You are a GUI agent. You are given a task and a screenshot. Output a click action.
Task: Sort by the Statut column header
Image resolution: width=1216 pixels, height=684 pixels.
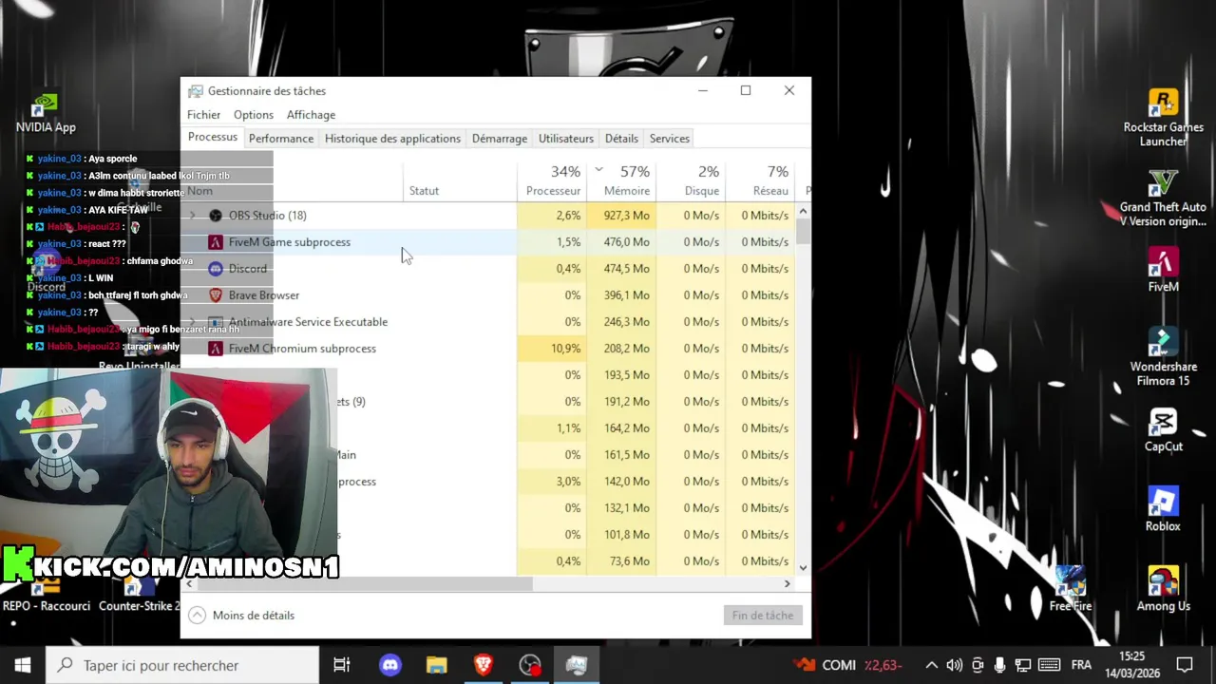(460, 180)
